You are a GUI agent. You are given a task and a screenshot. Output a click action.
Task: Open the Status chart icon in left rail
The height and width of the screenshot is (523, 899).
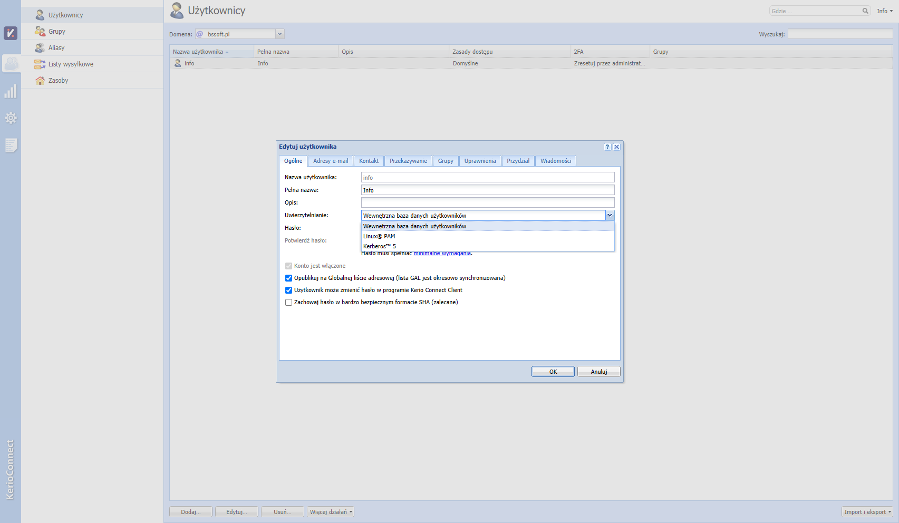click(x=11, y=92)
